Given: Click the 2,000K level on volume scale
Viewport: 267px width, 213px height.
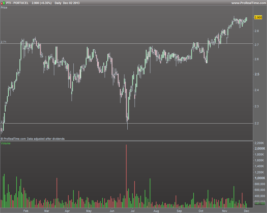Looking at the screenshot, I should (x=260, y=149).
